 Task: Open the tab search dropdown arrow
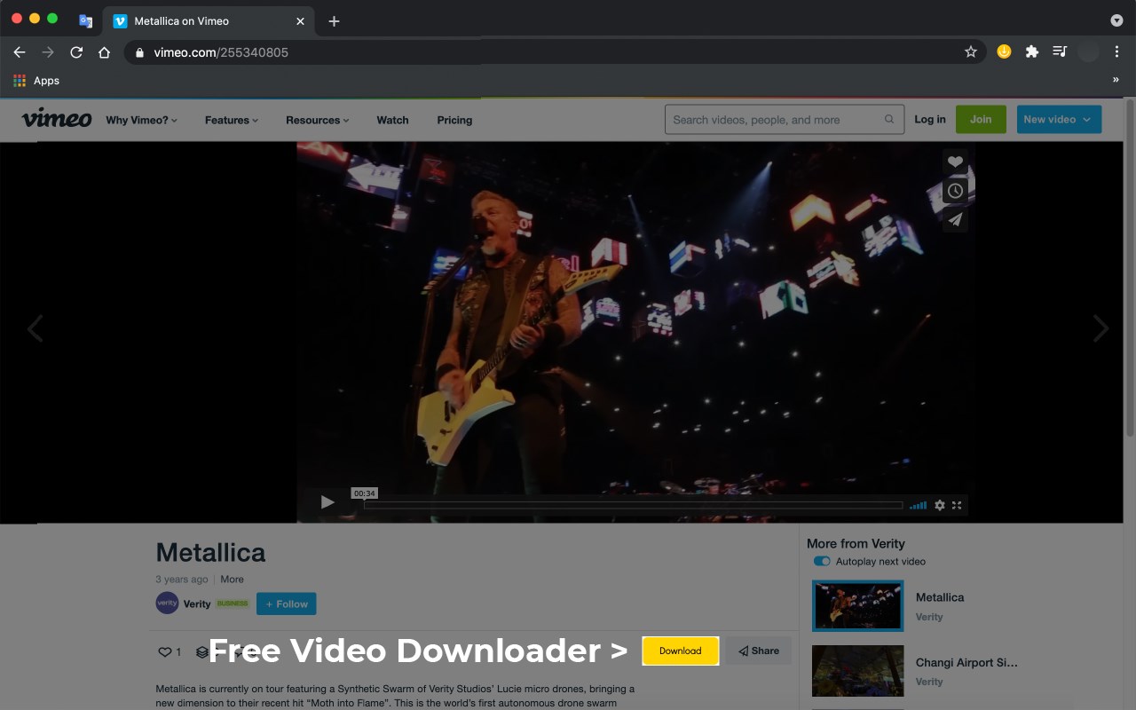1116,20
